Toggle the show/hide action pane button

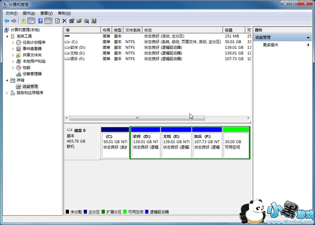pyautogui.click(x=48, y=21)
